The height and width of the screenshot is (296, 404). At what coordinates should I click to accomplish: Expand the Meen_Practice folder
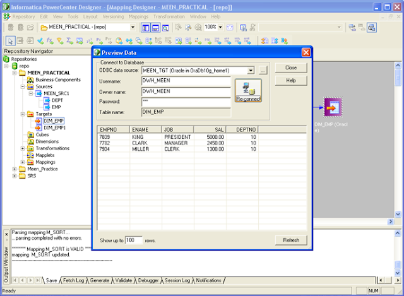(15, 169)
